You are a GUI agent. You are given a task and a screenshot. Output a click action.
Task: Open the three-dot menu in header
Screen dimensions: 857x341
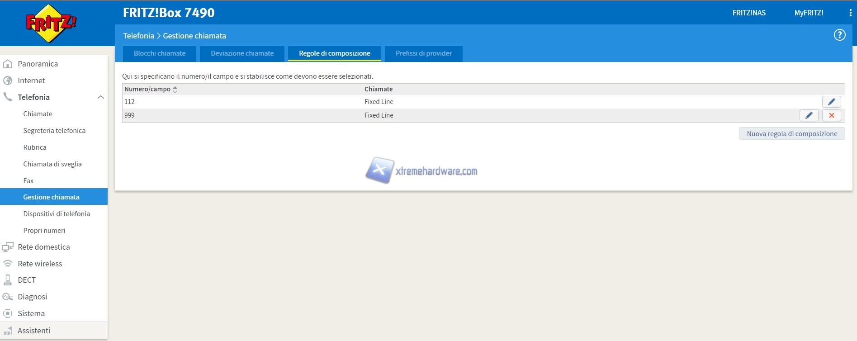850,13
